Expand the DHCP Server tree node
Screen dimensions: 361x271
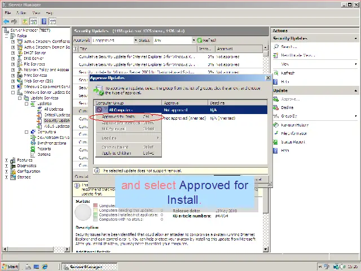pyautogui.click(x=13, y=53)
